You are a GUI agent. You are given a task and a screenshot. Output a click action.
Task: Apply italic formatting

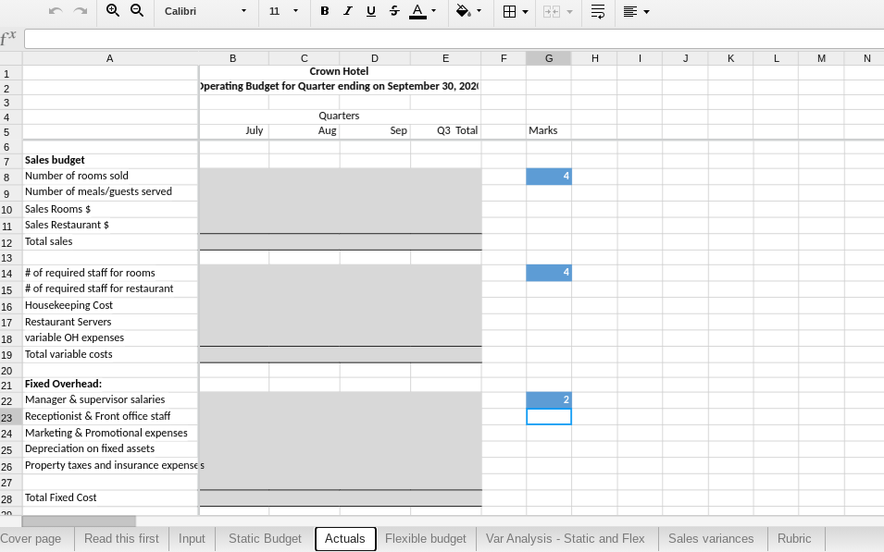pyautogui.click(x=346, y=11)
